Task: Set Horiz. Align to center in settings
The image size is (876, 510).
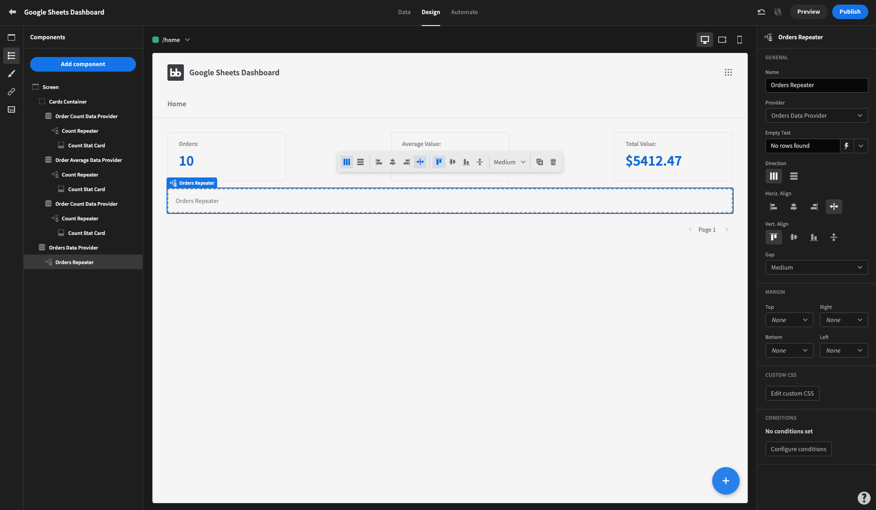Action: pyautogui.click(x=794, y=207)
